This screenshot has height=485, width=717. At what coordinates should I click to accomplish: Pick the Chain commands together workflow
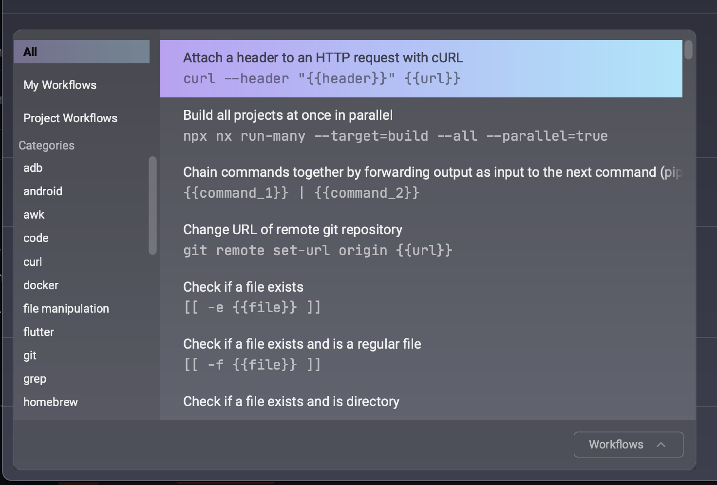420,183
